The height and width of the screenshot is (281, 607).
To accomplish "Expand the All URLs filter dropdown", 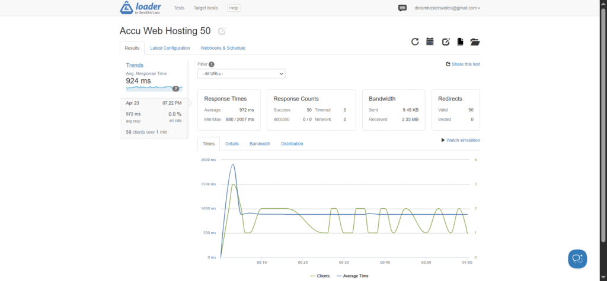I will [x=241, y=73].
